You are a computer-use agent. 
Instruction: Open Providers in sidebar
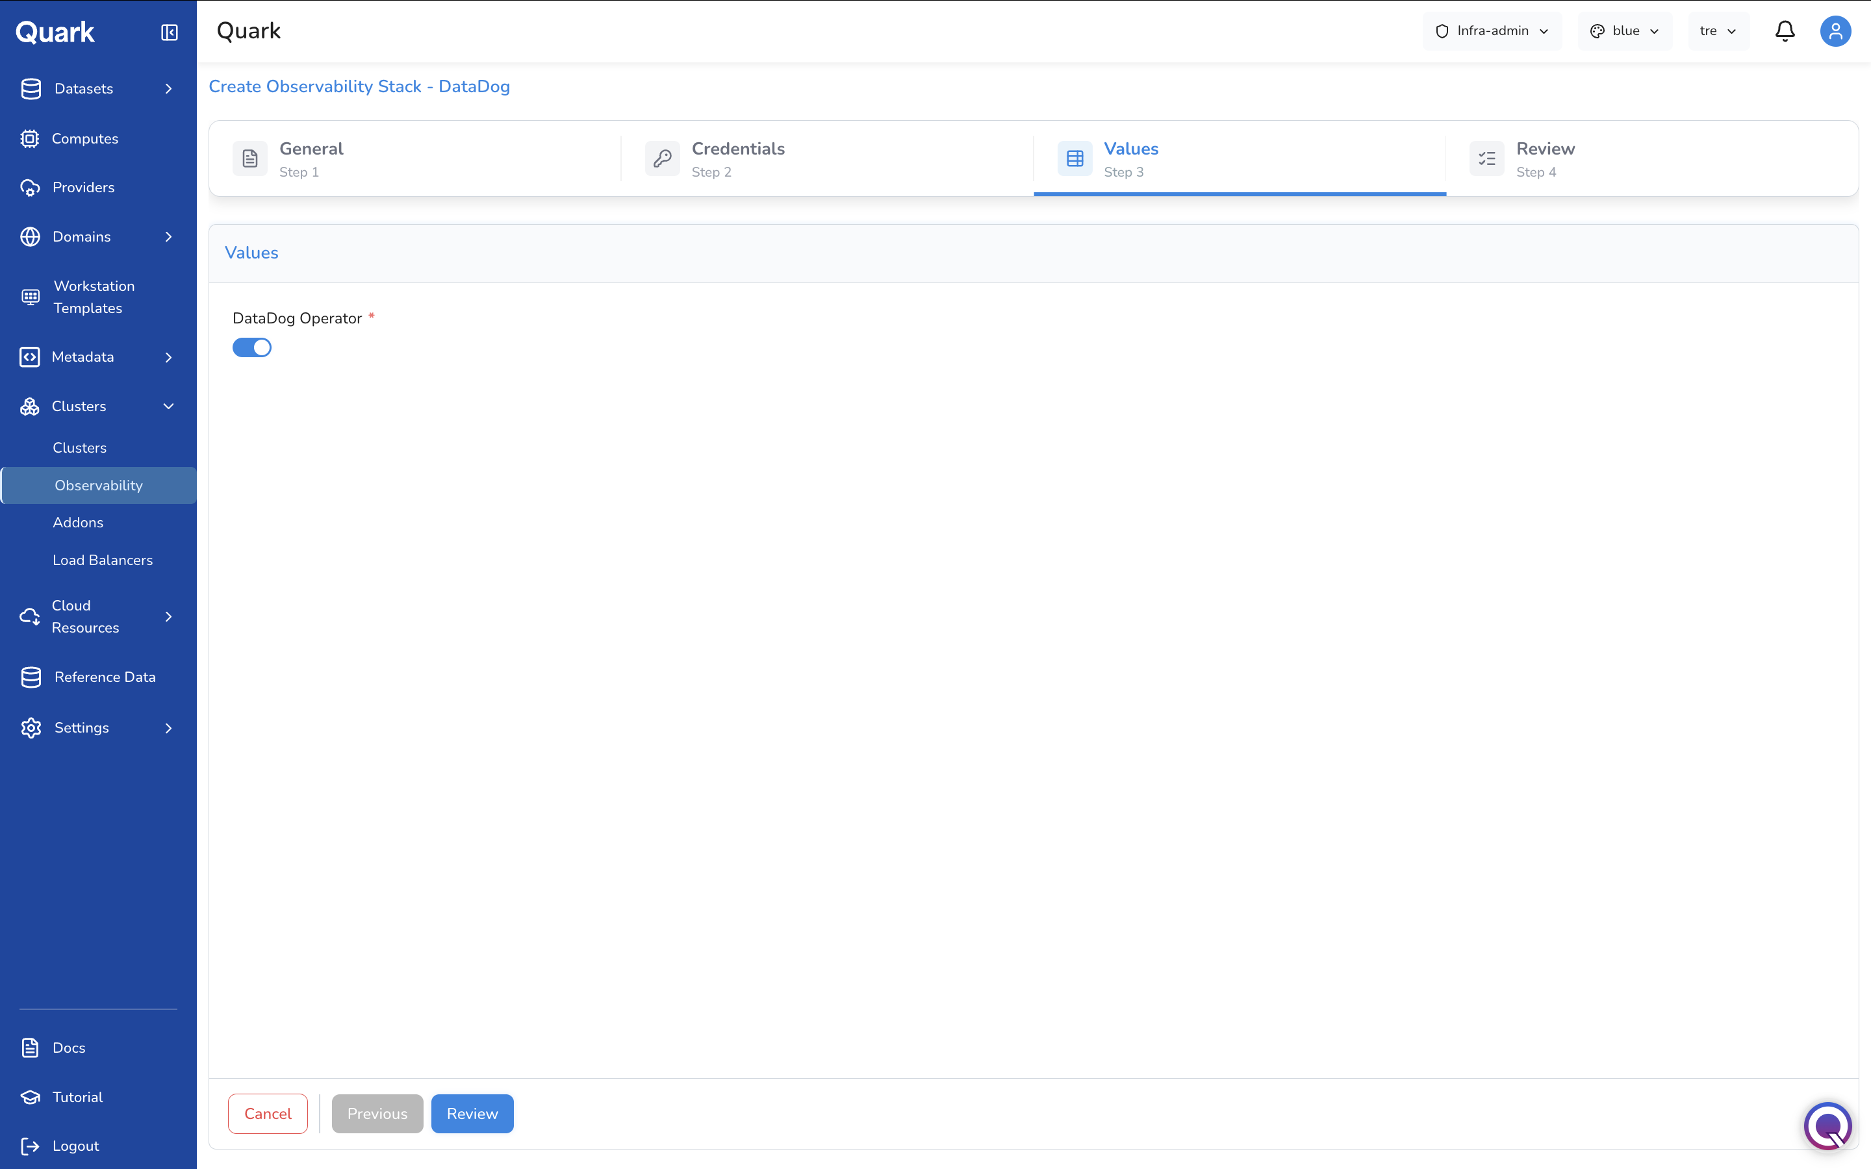(84, 188)
